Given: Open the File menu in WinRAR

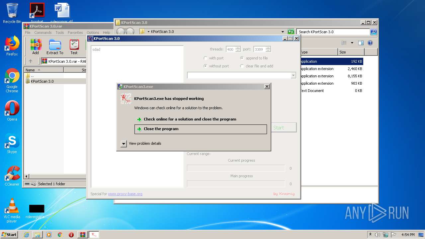Looking at the screenshot, I should tap(28, 33).
